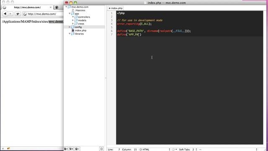Click the index.php file icon in drawer
The width and height of the screenshot is (268, 151).
coord(73,30)
